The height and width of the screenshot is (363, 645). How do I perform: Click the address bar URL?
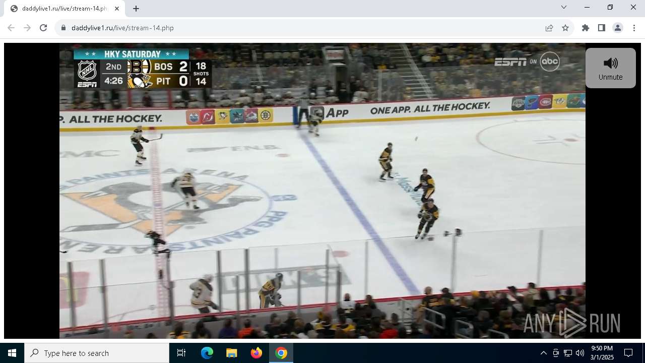point(122,28)
